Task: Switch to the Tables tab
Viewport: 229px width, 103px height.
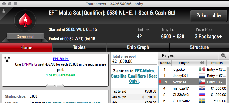Action: pos(79,47)
